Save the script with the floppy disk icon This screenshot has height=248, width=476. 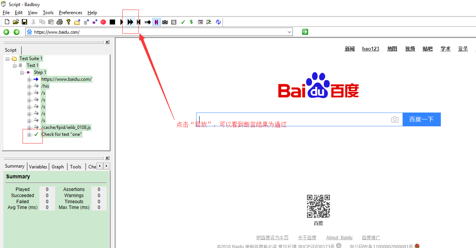24,22
